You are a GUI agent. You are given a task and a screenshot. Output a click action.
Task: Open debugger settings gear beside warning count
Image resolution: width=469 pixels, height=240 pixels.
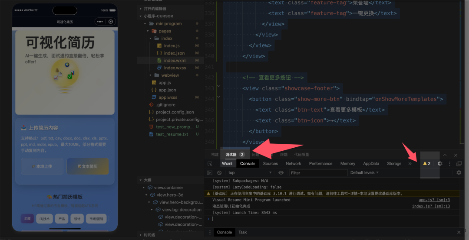pos(440,164)
